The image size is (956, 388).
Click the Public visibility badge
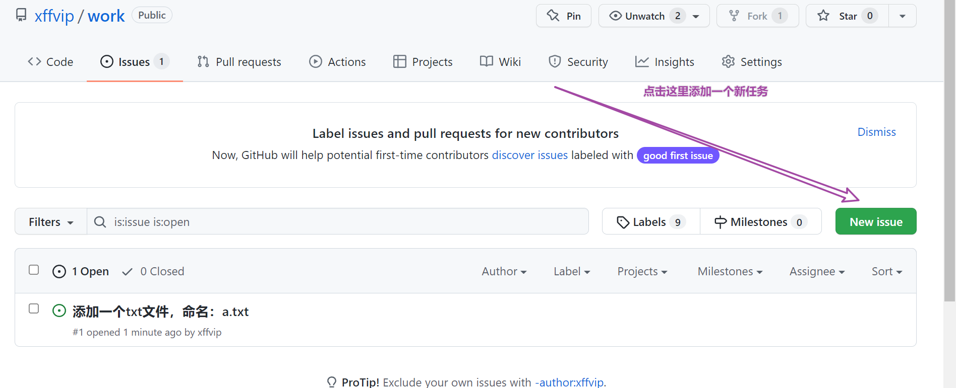(152, 15)
